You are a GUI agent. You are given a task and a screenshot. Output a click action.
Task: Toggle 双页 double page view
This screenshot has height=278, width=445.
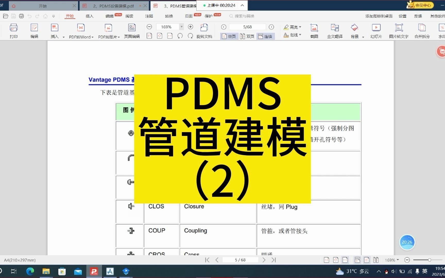coord(247,36)
